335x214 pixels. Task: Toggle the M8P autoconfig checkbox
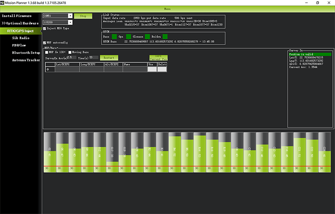[44, 43]
